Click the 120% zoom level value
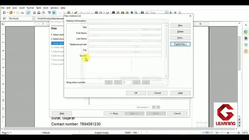The image size is (249, 140). (x=245, y=133)
